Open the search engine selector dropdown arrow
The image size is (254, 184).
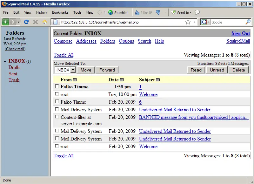coord(208,22)
